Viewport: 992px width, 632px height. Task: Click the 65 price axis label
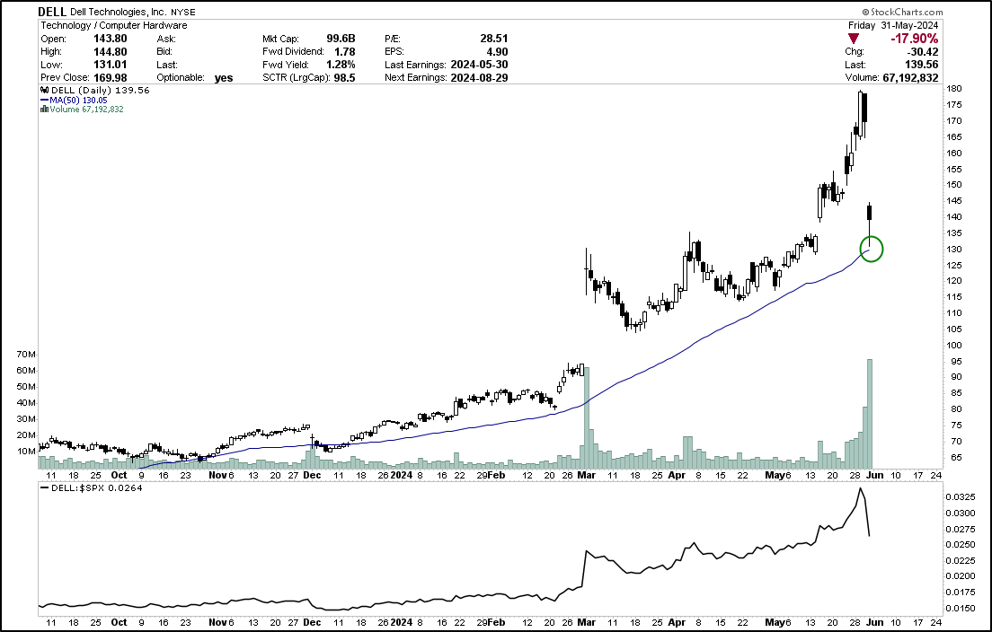[x=954, y=458]
